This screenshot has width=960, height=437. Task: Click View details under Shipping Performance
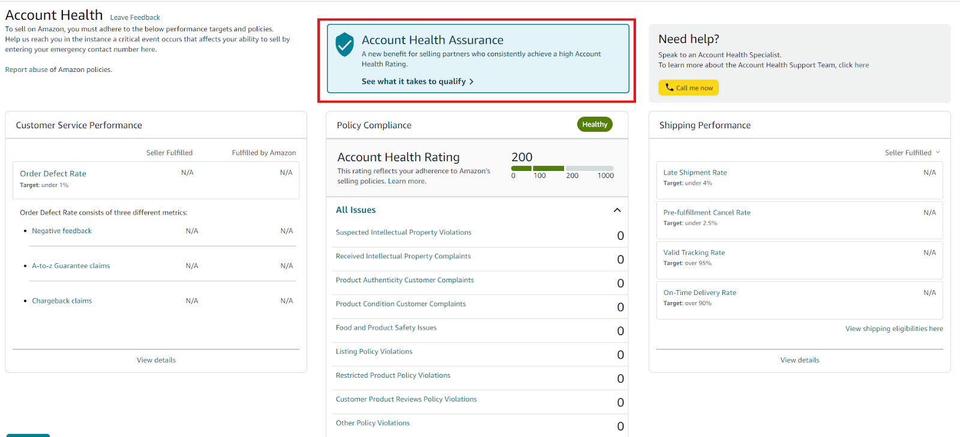pyautogui.click(x=800, y=360)
